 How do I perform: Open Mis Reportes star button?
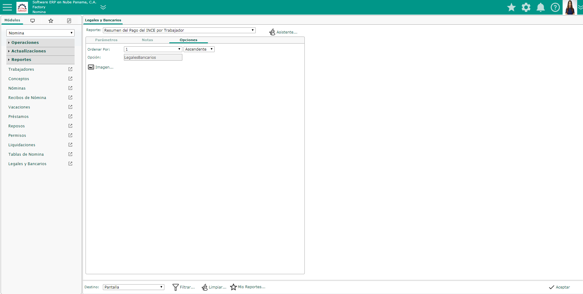pyautogui.click(x=248, y=287)
